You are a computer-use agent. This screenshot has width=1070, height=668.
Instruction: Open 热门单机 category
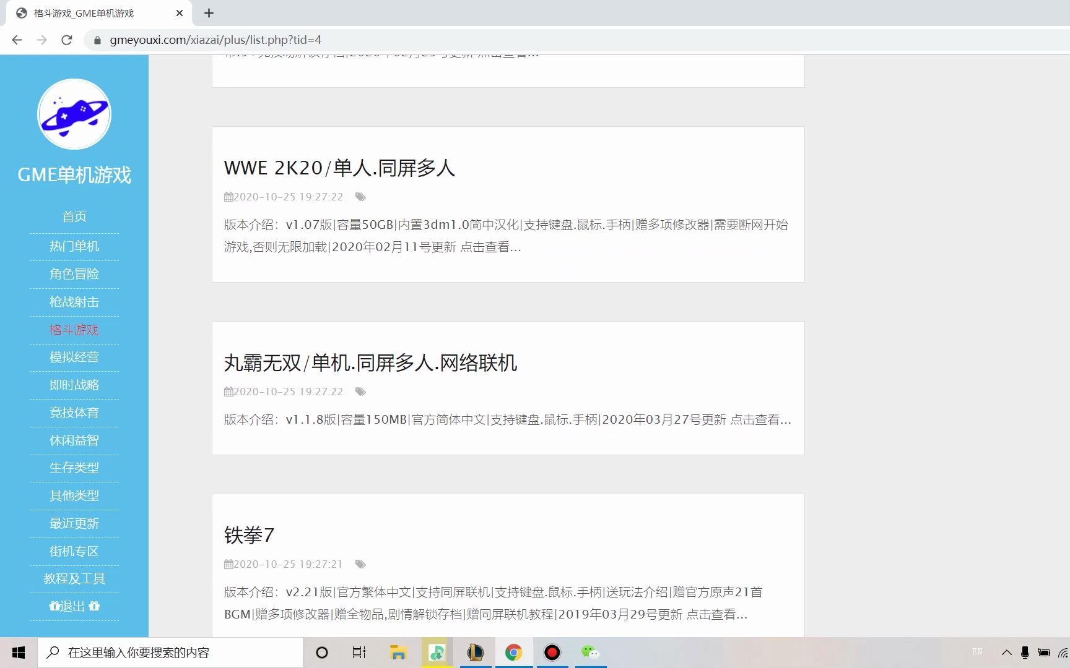point(74,246)
